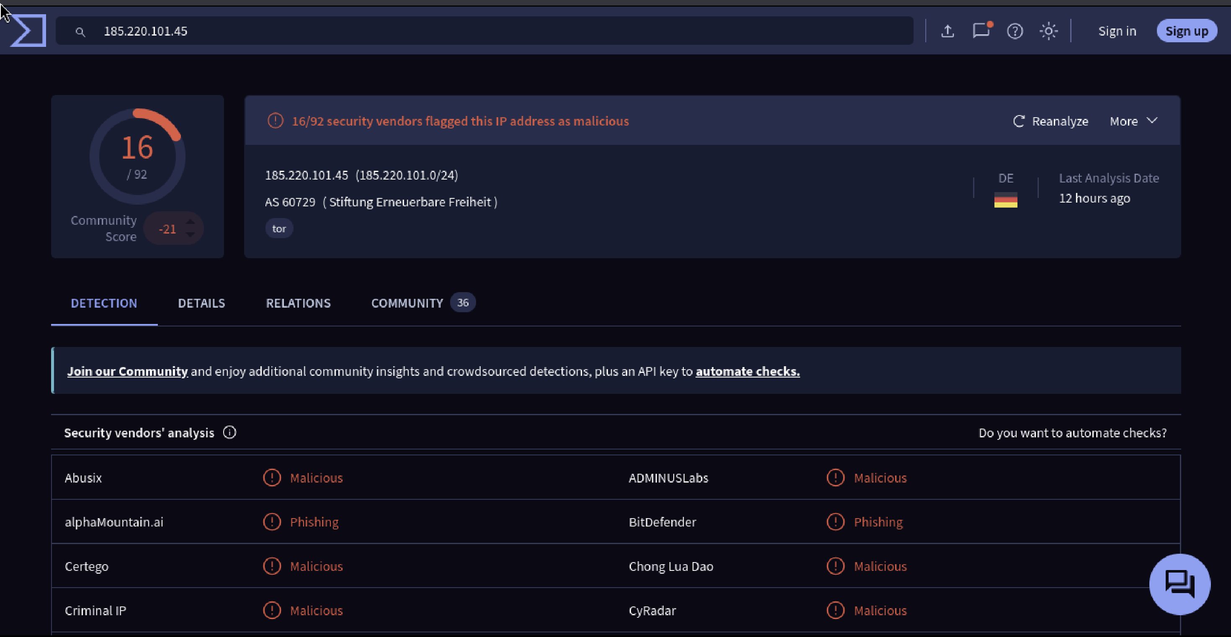Switch to the DETECTION tab
This screenshot has width=1231, height=637.
[x=104, y=303]
